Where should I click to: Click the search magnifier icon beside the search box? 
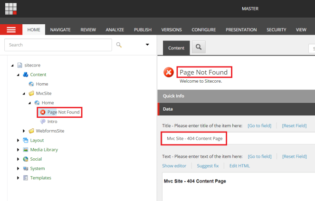119,45
